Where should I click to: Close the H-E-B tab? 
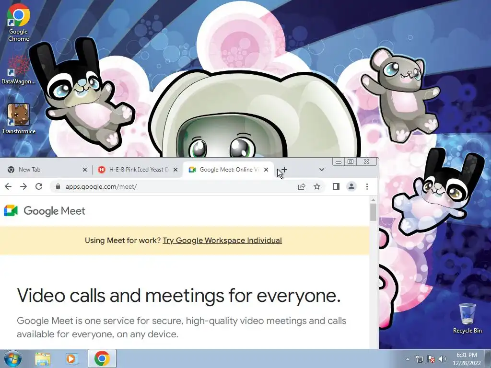pyautogui.click(x=175, y=170)
